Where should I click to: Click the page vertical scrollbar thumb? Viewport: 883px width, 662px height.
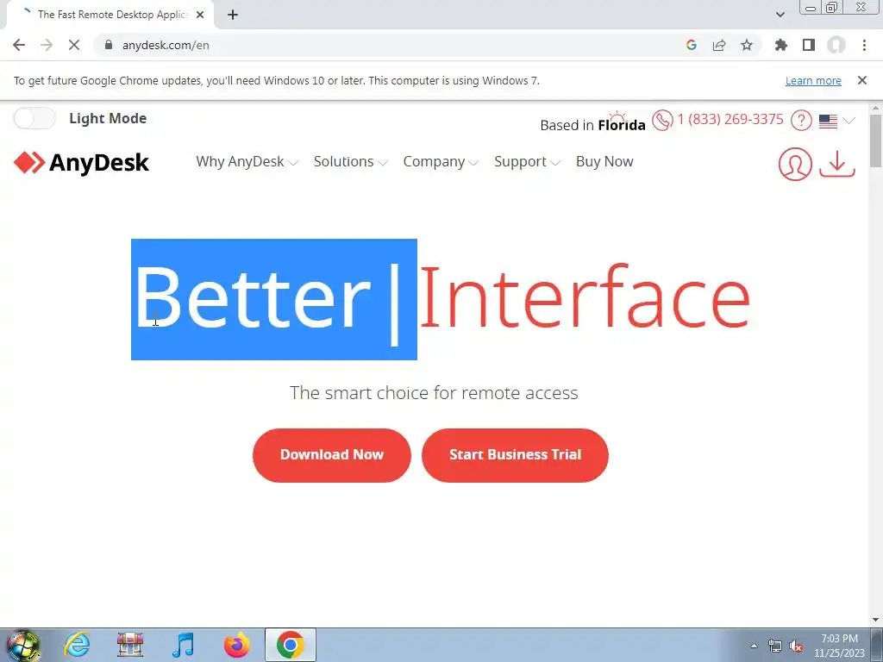tap(875, 141)
